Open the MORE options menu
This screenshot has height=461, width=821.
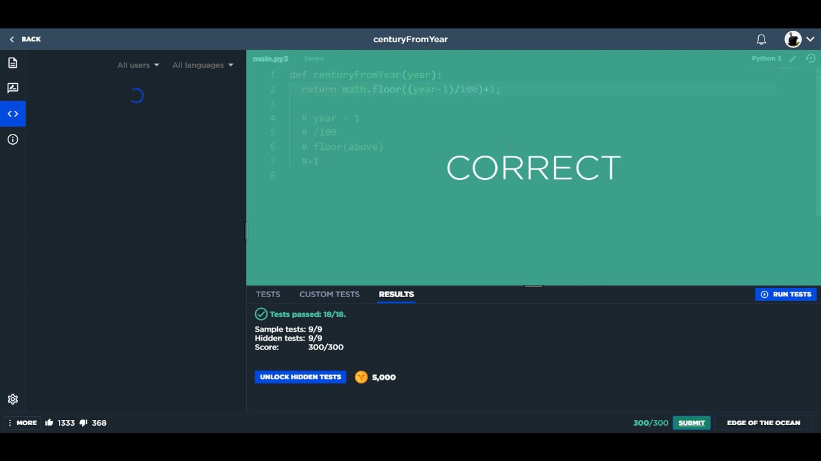point(22,423)
